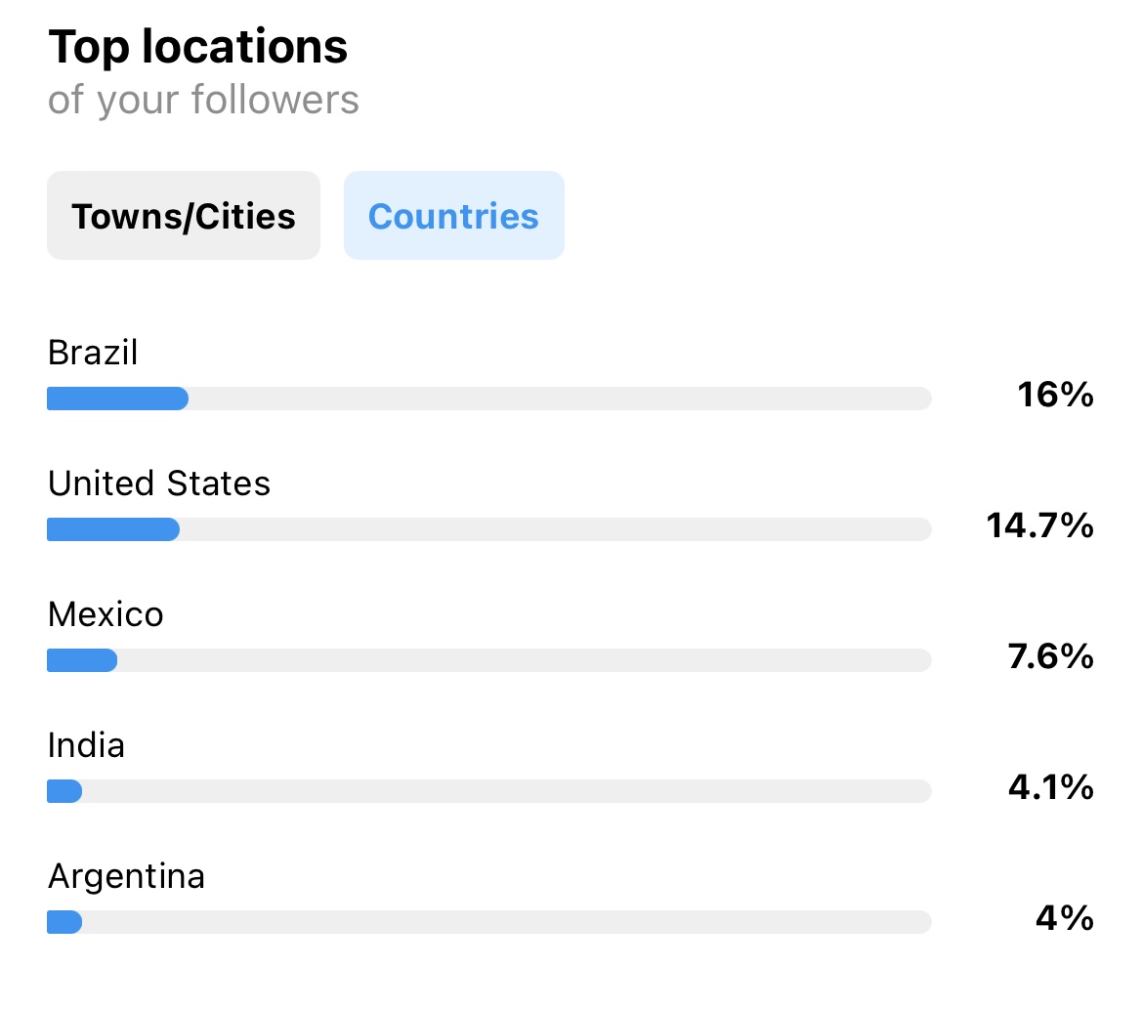Viewport: 1143px width, 1009px height.
Task: Click the 4% value for Argentina
Action: tap(1065, 918)
